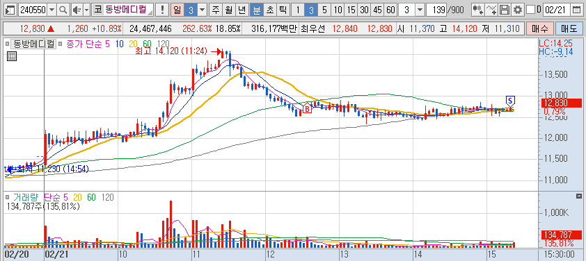Click the bar count field 139
This screenshot has height=261, width=586.
click(x=436, y=10)
